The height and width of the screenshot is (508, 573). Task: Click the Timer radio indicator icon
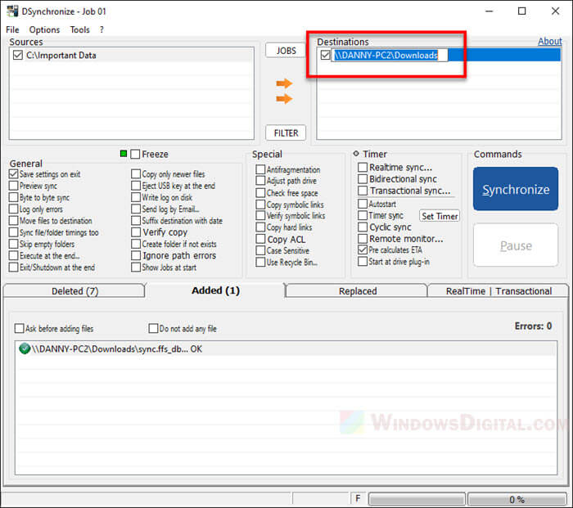click(356, 154)
